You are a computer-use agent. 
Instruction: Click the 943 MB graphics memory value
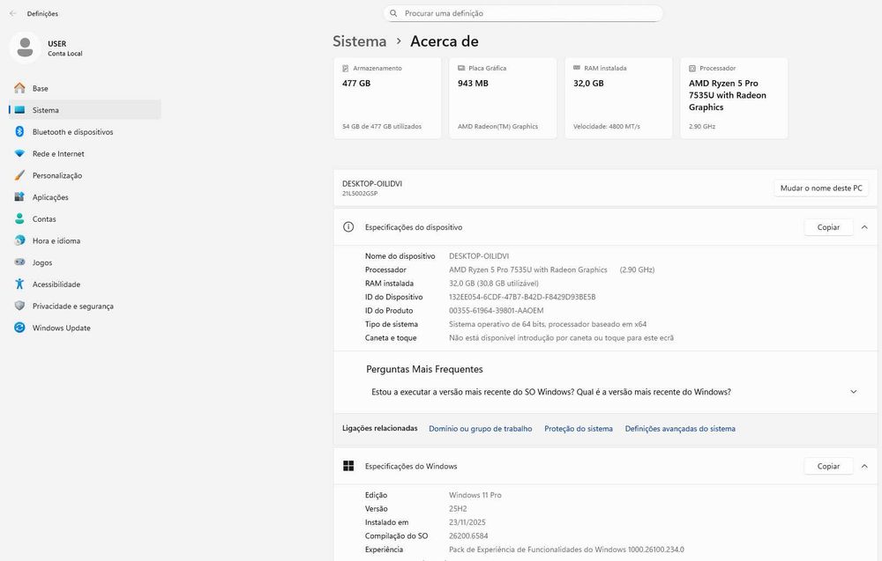(473, 83)
